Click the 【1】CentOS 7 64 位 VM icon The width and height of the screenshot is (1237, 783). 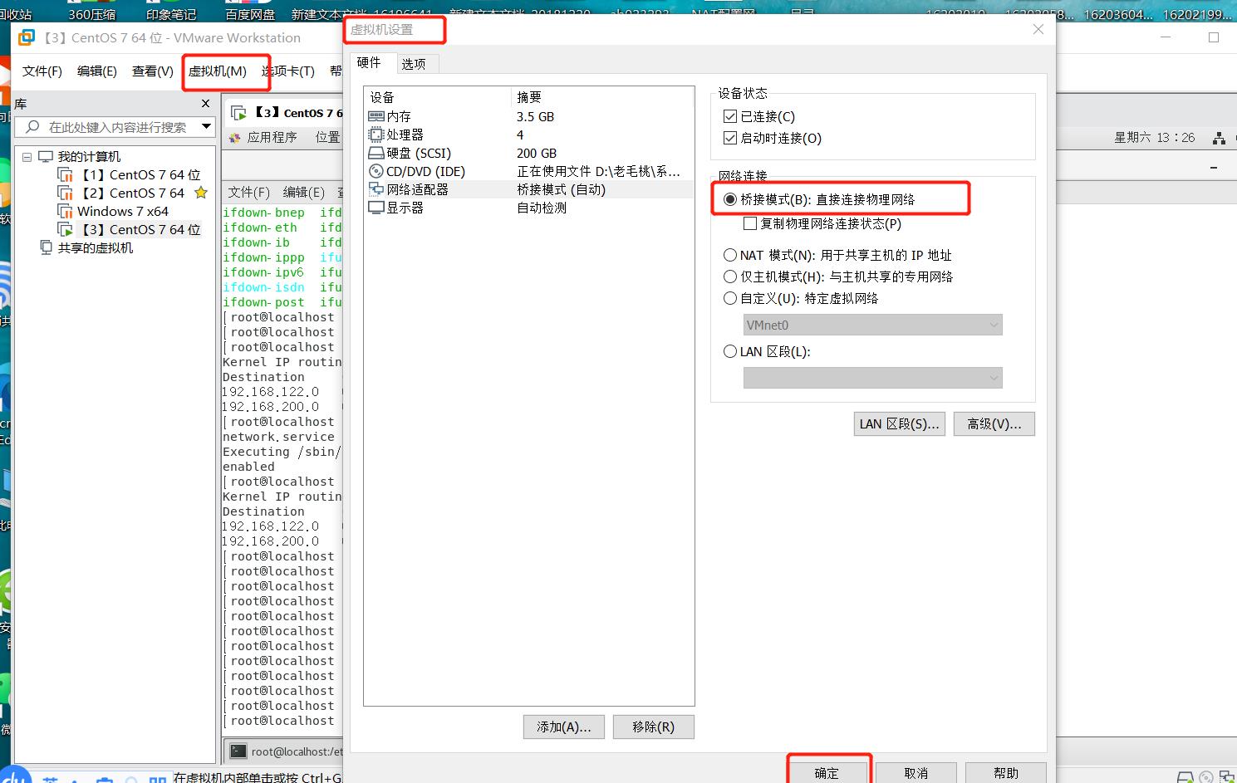click(65, 174)
